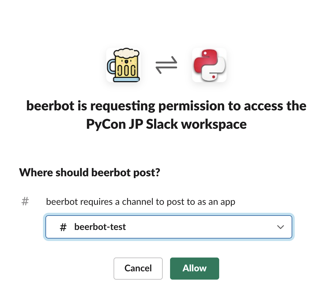Click the beerbot beer mug icon
326x298 pixels.
click(123, 65)
